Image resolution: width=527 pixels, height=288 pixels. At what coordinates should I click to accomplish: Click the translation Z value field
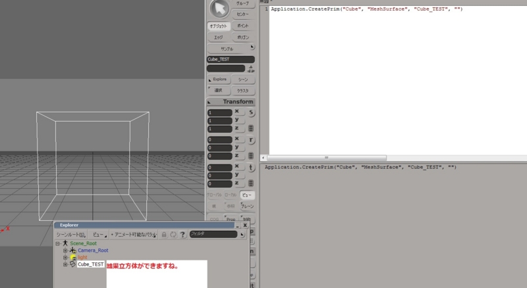click(x=220, y=184)
